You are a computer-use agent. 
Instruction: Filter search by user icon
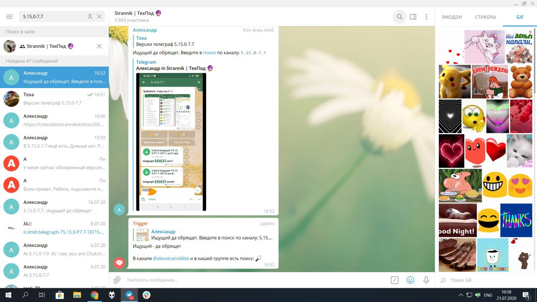(x=90, y=17)
